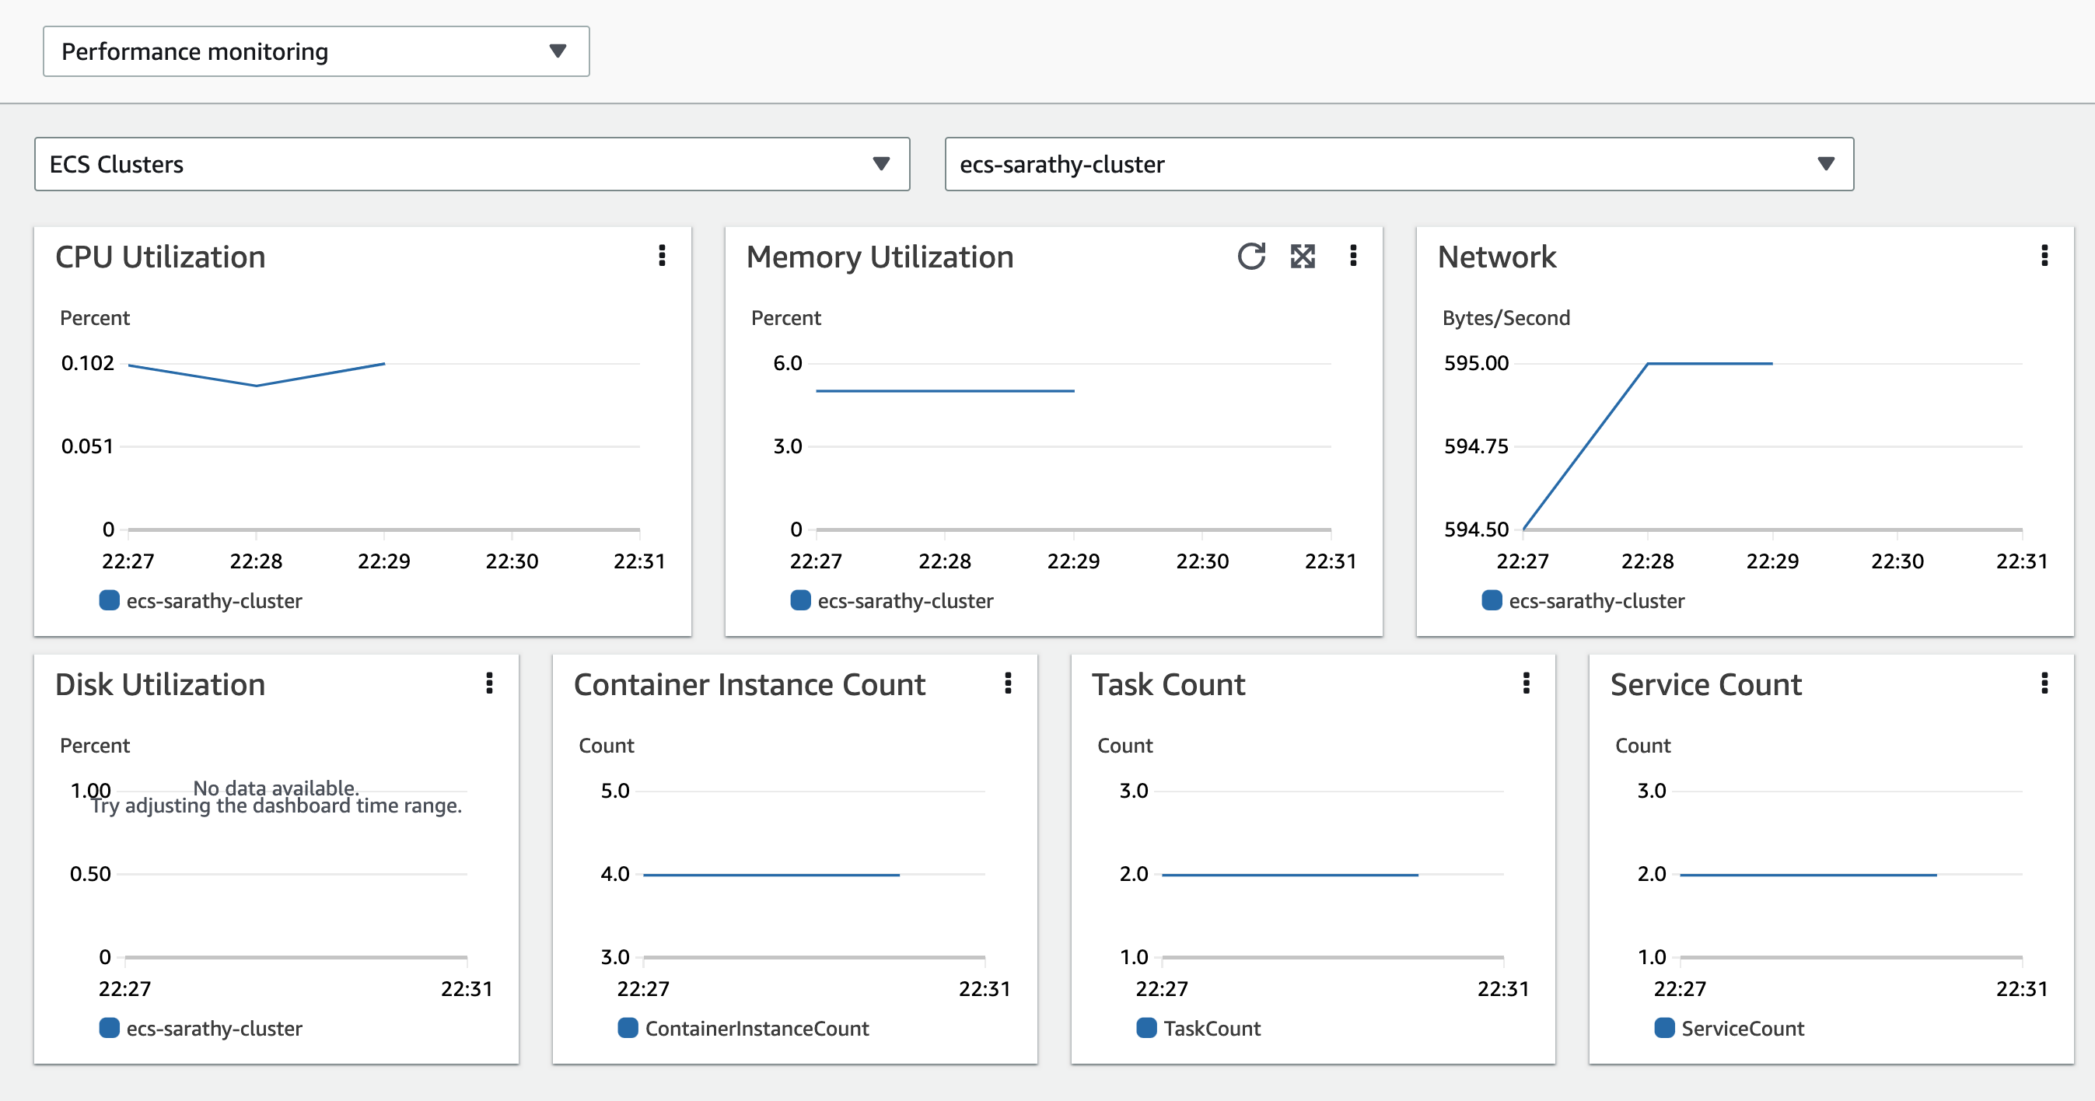Click the 22:30 tick on Memory chart

(1202, 561)
